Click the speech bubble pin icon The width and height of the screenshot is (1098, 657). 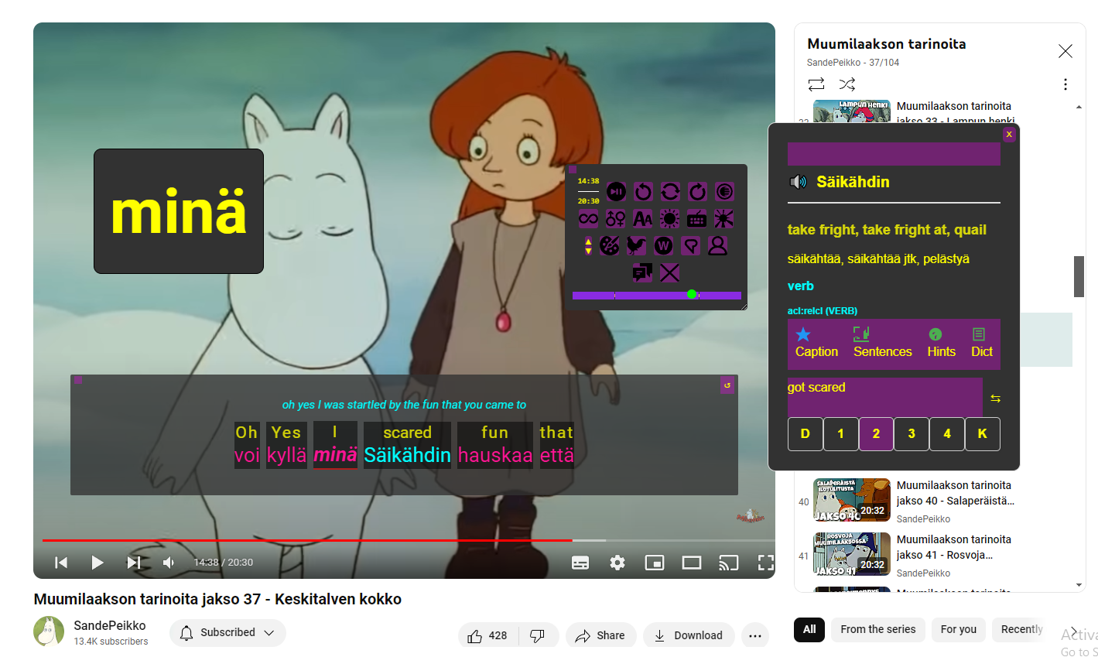690,246
